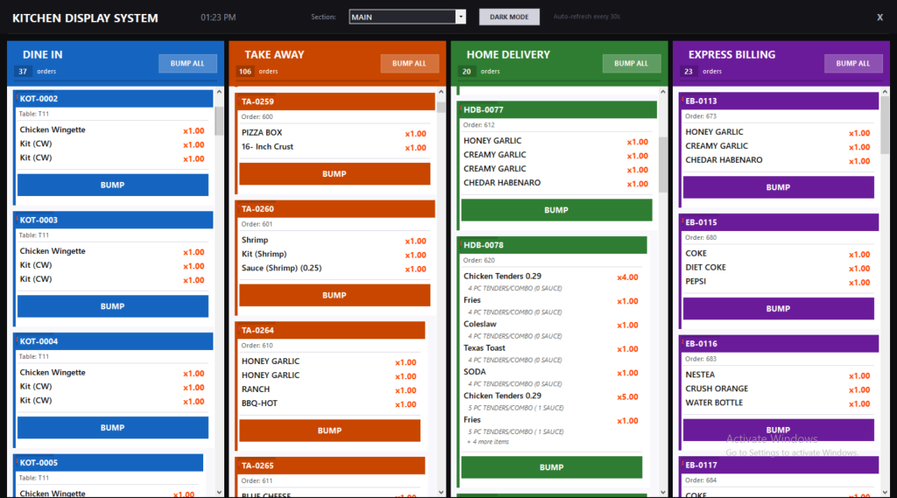Bump take away order TA-0260
The width and height of the screenshot is (897, 498).
(x=335, y=295)
